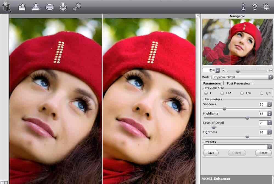Open help with the question mark icon

click(x=255, y=7)
